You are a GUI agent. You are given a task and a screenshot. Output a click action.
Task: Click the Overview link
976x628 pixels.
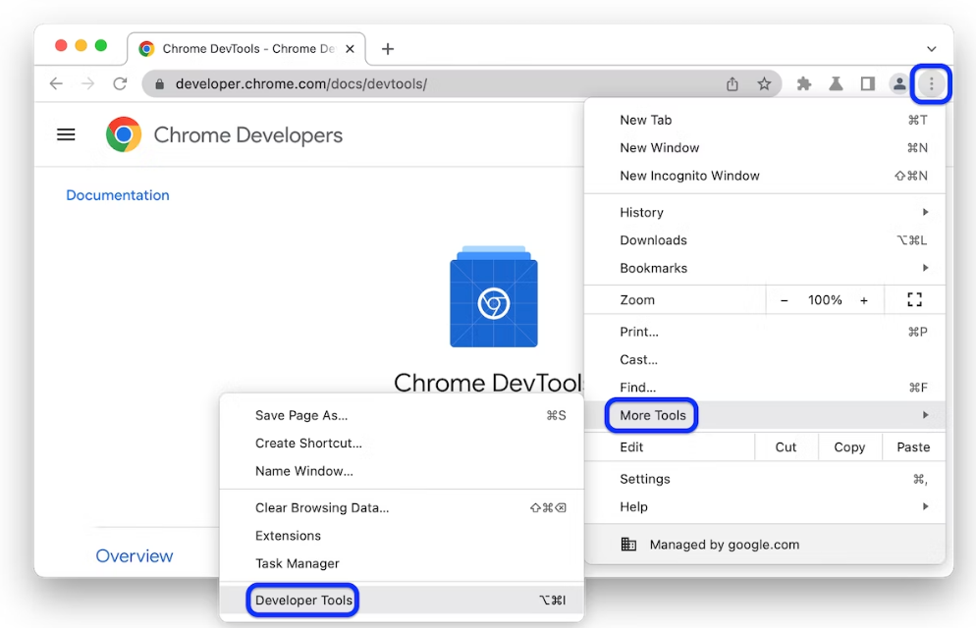[x=135, y=555]
